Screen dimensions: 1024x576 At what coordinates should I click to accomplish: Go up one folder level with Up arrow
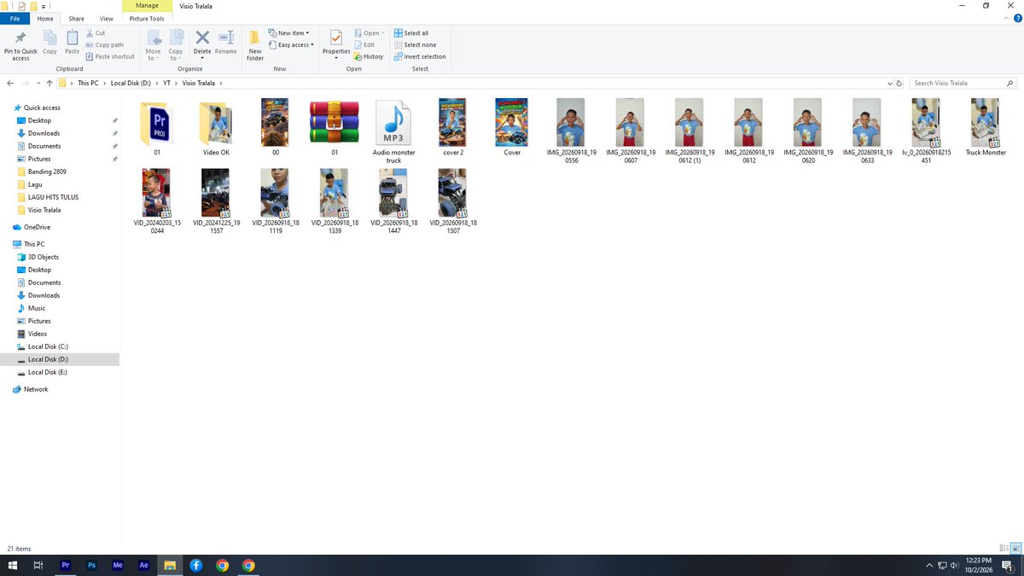pyautogui.click(x=49, y=84)
